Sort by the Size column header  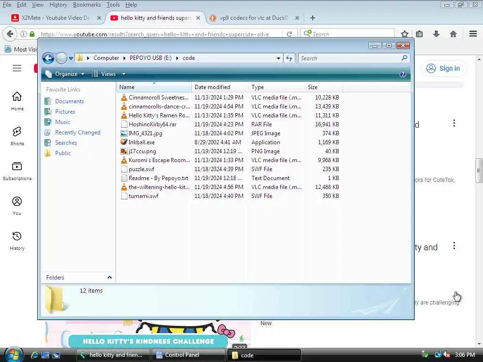(x=324, y=87)
